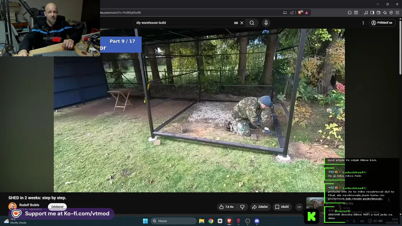Click the video player frame
Screen dimensions: 402x226
click(199, 110)
